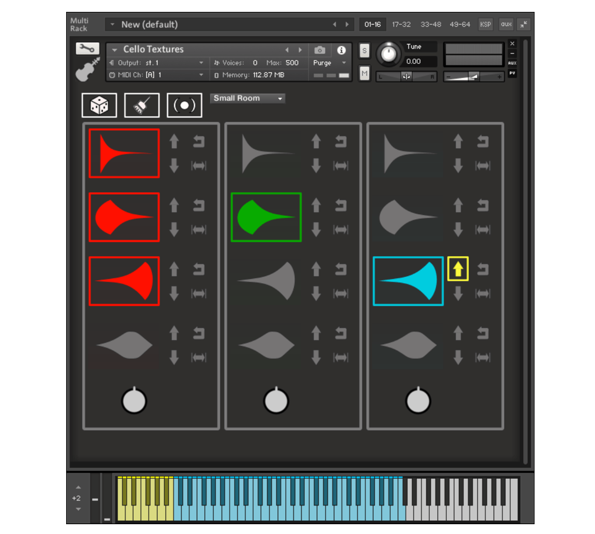This screenshot has height=534, width=595.
Task: Open the wrench instrument edit icon
Action: [x=87, y=49]
